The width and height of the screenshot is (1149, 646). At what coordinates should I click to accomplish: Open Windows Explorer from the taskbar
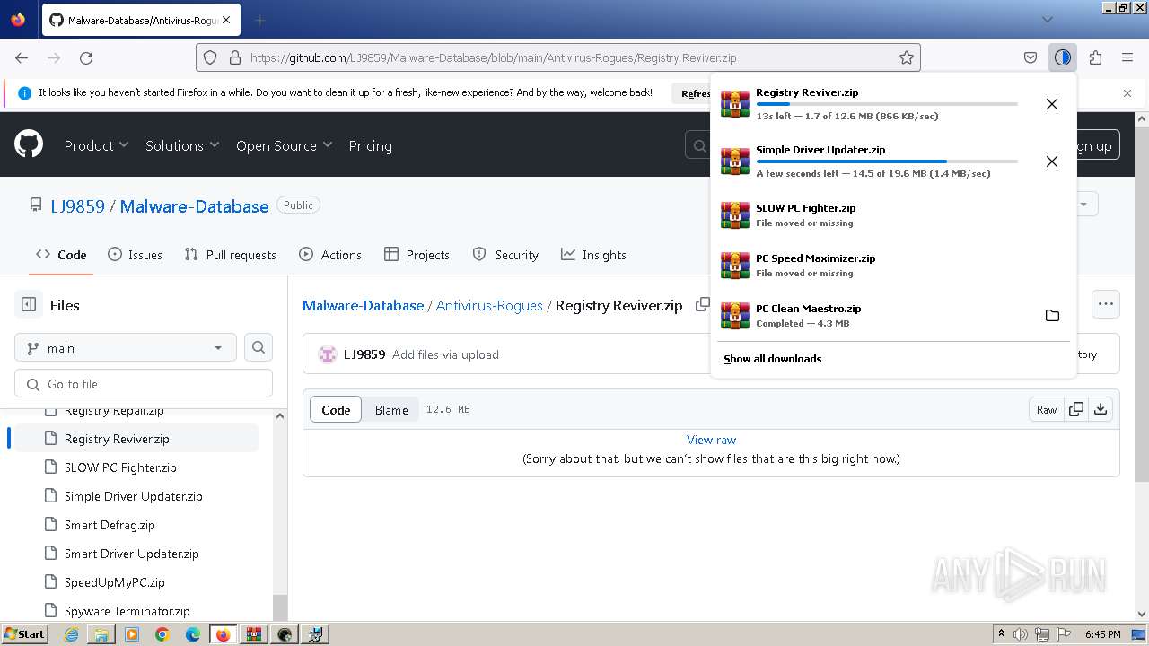pyautogui.click(x=101, y=634)
